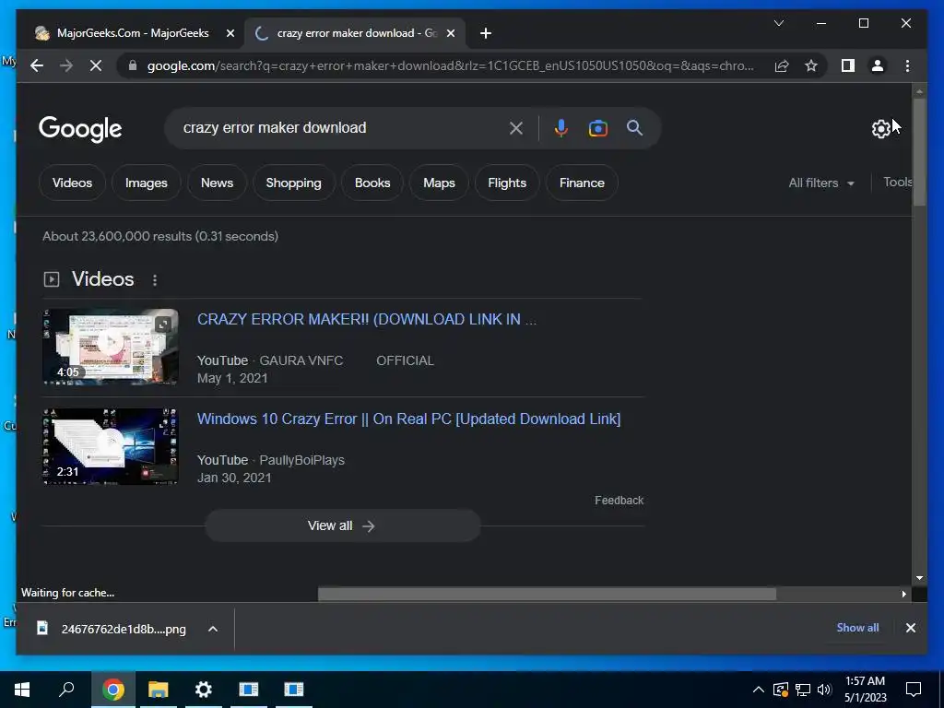The width and height of the screenshot is (944, 708).
Task: Bookmark this page with the star icon
Action: pos(811,65)
